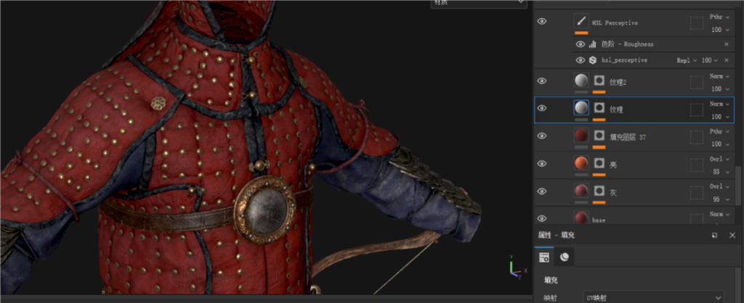Toggle visibility of hsl_perceptive filter
This screenshot has width=744, height=303.
pyautogui.click(x=580, y=60)
